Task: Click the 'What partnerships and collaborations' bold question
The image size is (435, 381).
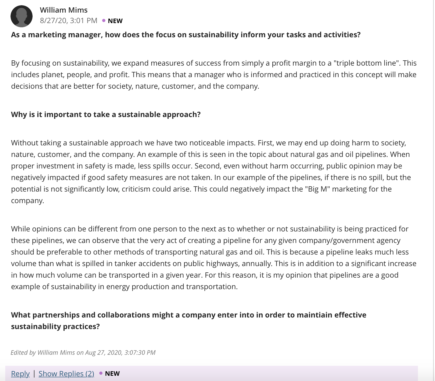Action: tap(189, 320)
